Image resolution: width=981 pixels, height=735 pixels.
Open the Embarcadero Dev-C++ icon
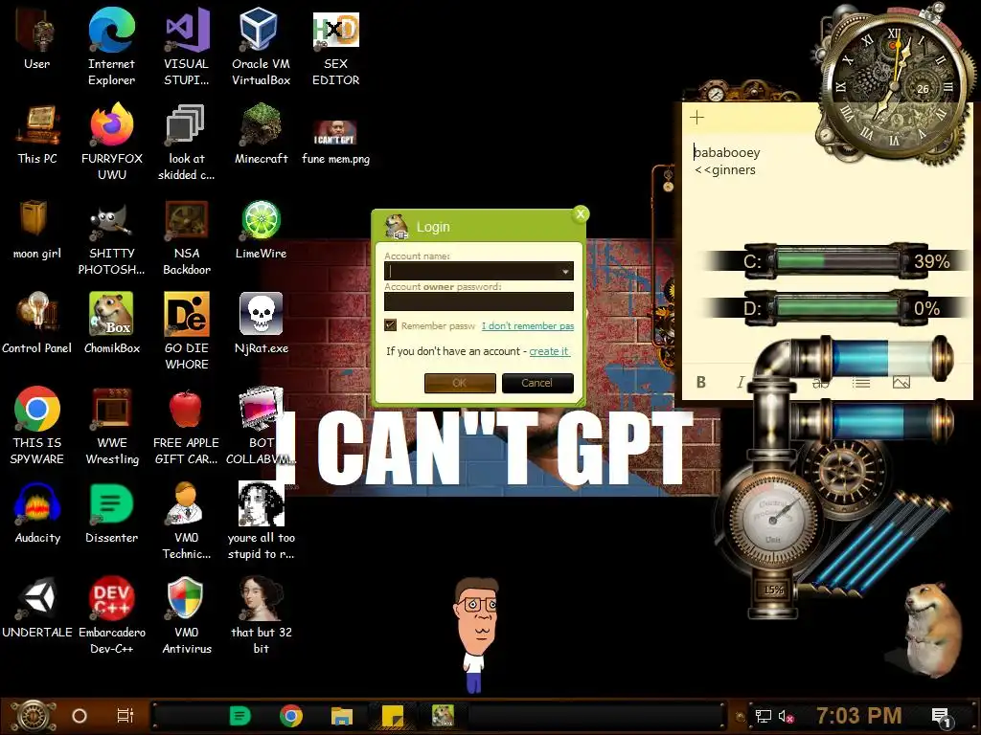point(111,615)
